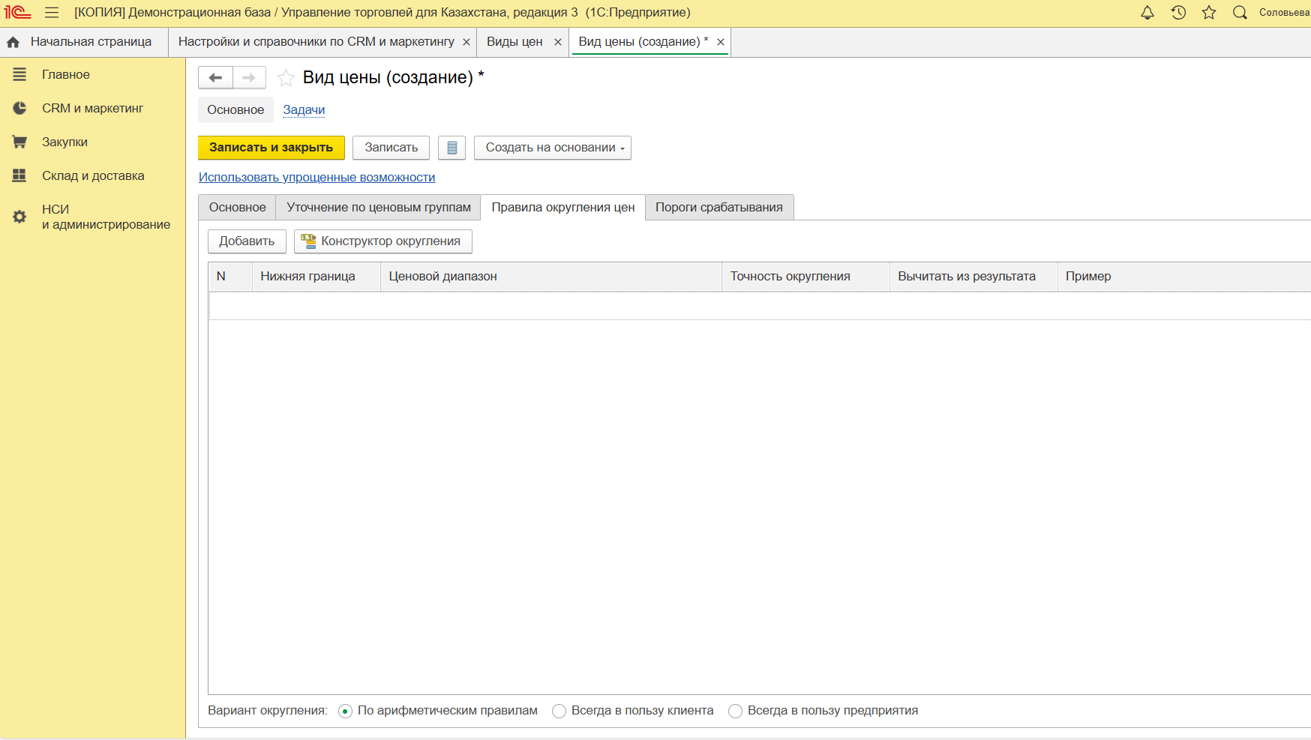Select always in favor of client

click(x=559, y=712)
